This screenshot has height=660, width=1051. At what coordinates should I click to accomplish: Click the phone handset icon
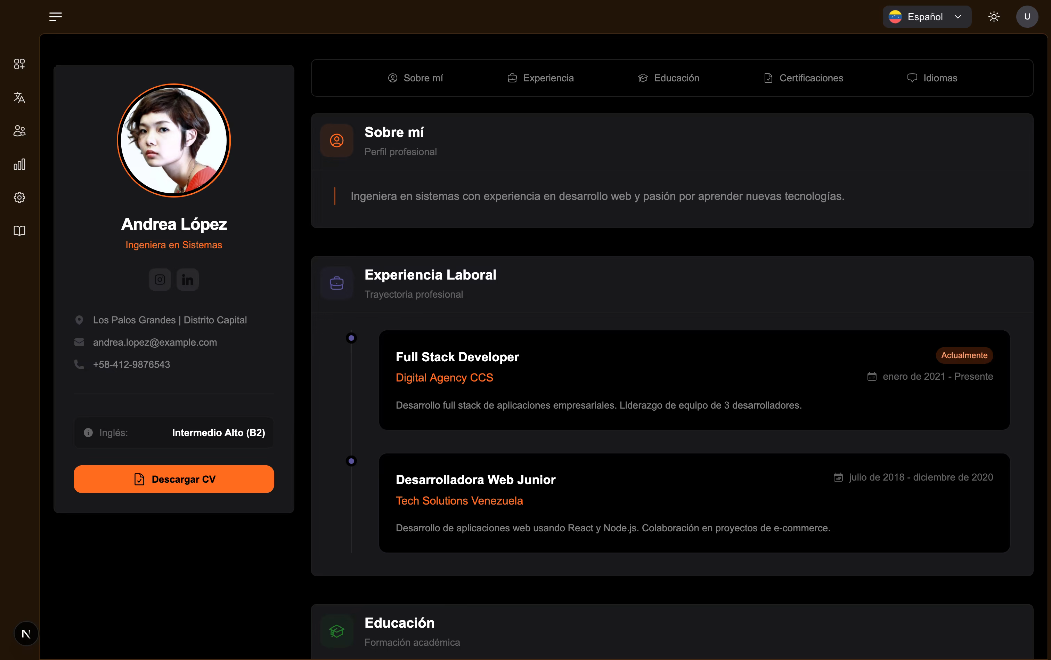(79, 364)
